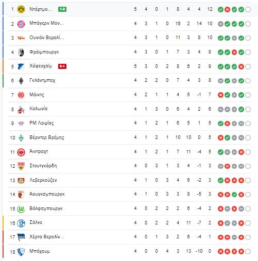This screenshot has width=258, height=261.
Task: Click the Schalke blue club badge
Action: 21,223
